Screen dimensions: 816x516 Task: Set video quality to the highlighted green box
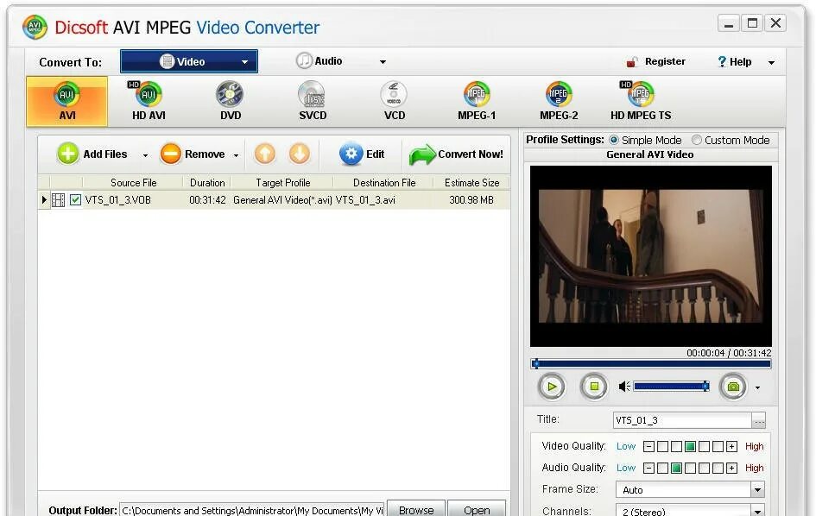click(x=690, y=446)
